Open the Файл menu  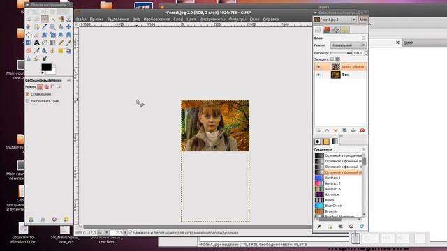(x=81, y=20)
